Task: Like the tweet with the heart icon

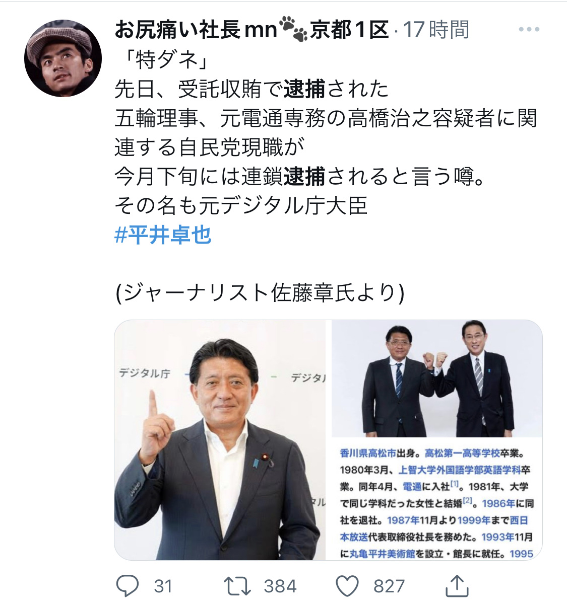Action: click(x=347, y=586)
